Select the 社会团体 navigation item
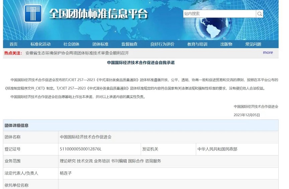289x189 pixels. click(71, 44)
